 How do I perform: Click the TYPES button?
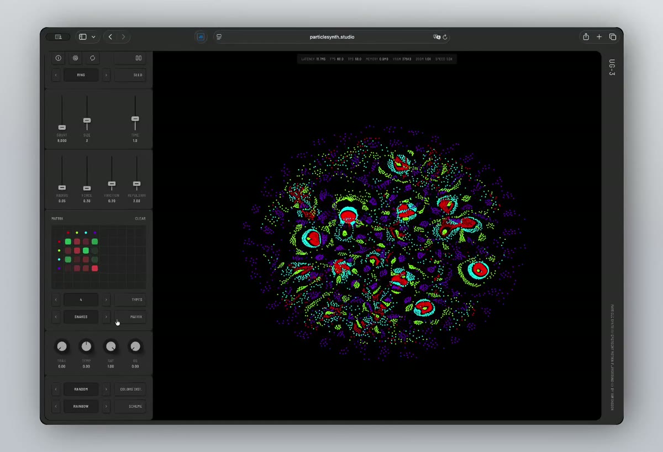click(130, 299)
